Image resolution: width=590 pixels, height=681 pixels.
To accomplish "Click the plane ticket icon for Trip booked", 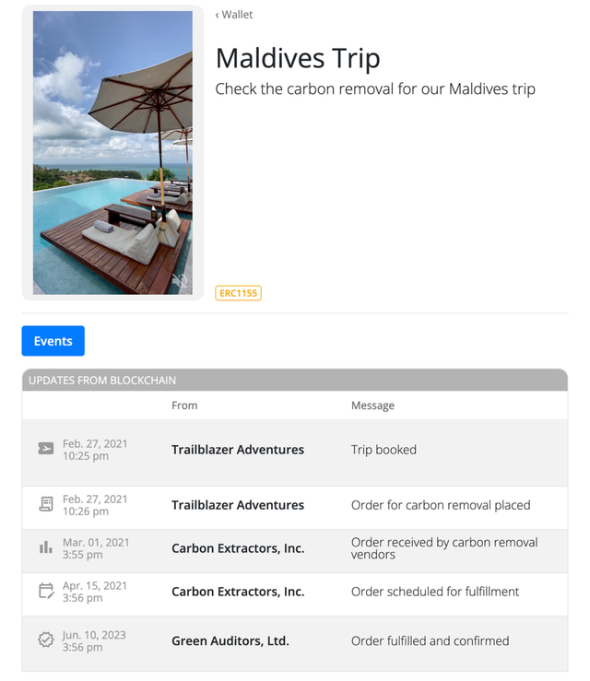I will click(x=45, y=449).
